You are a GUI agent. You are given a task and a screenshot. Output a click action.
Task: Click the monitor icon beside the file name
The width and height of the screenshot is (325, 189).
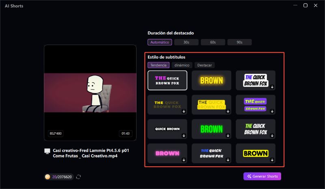pos(48,151)
